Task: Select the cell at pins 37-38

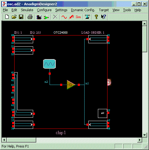Action: click(x=24, y=125)
